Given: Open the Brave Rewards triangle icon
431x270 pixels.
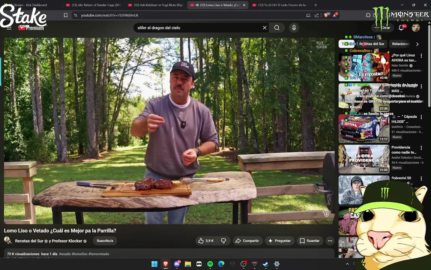Looking at the screenshot, I should click(x=335, y=15).
